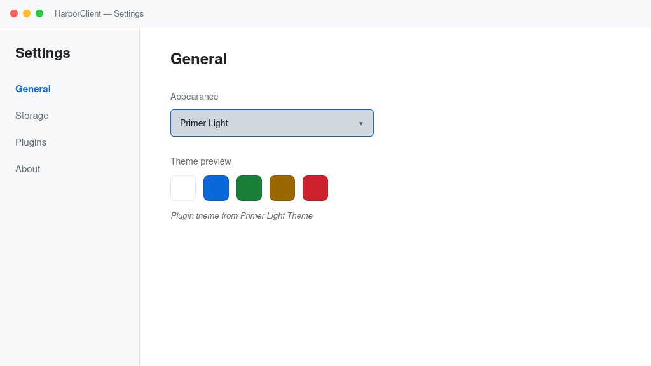Click the 'Settings' sidebar heading
The width and height of the screenshot is (651, 366).
pos(43,53)
